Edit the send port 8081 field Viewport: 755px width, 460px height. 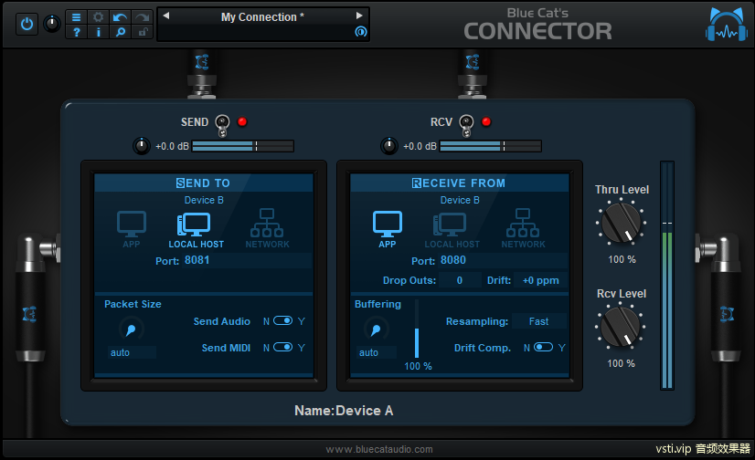[x=247, y=260]
